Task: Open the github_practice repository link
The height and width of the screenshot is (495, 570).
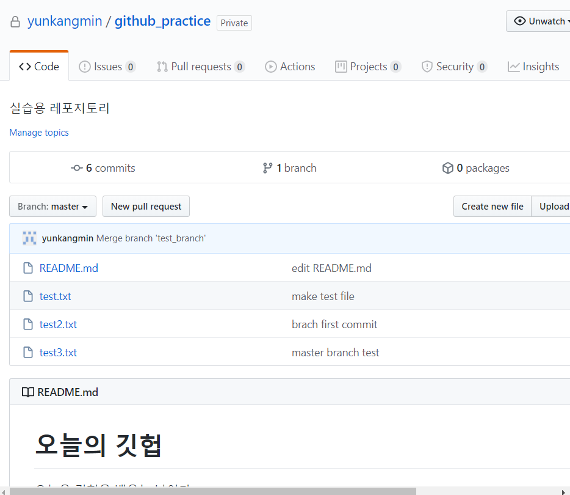Action: click(x=162, y=21)
